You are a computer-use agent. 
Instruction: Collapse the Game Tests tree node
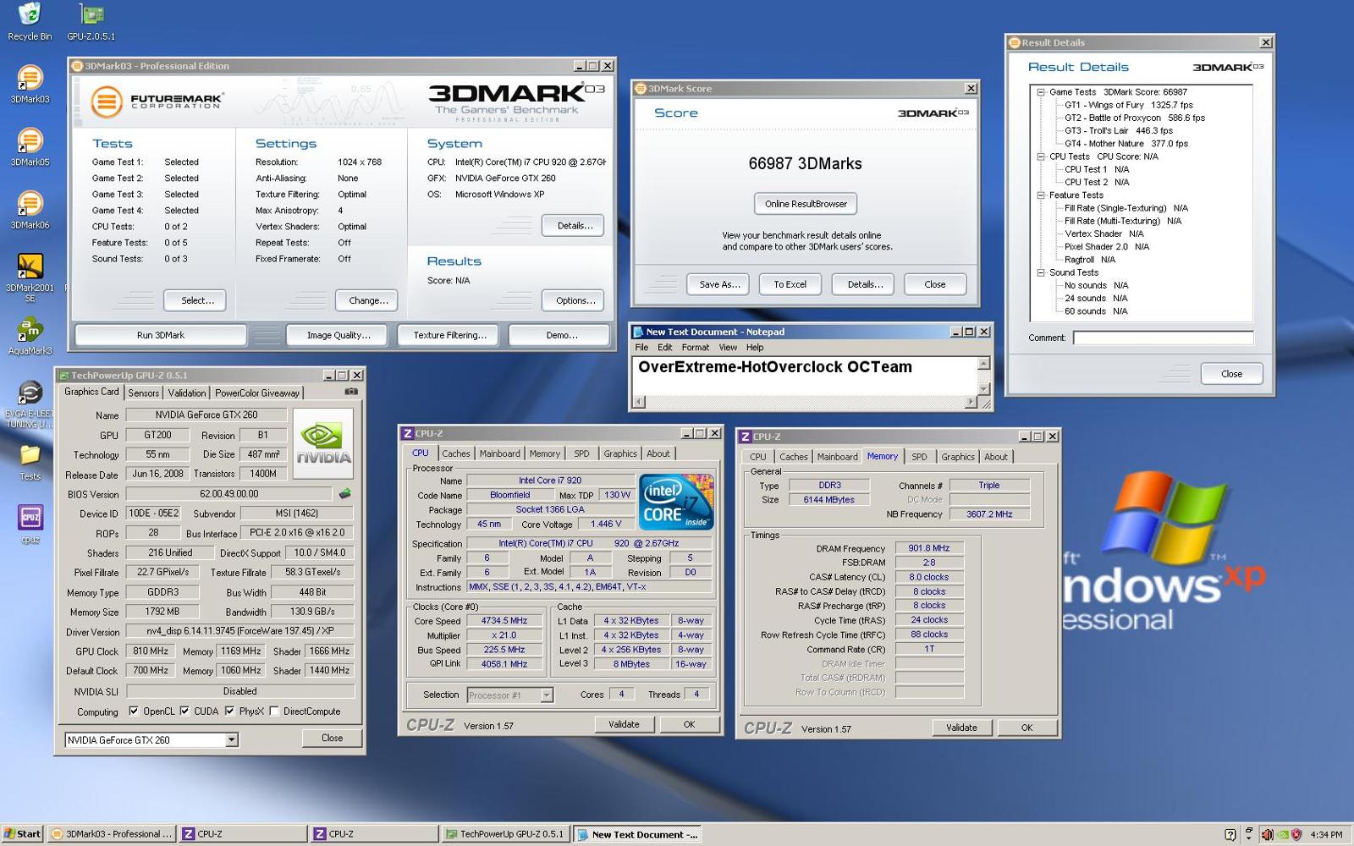coord(1041,92)
